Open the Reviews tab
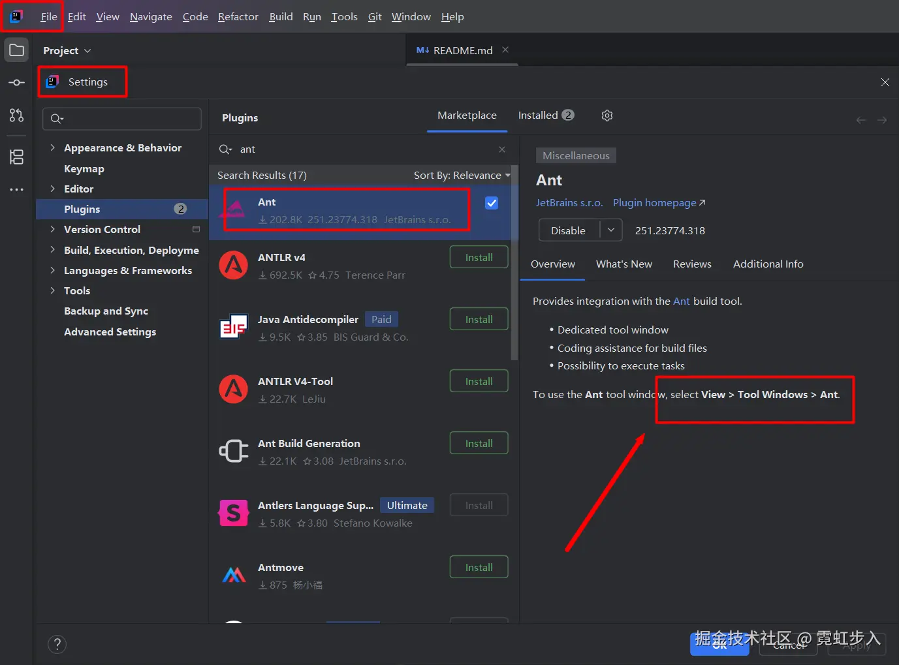Viewport: 899px width, 665px height. tap(692, 264)
